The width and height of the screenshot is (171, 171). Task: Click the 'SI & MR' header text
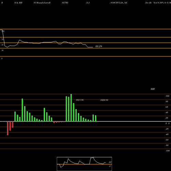click(18, 3)
